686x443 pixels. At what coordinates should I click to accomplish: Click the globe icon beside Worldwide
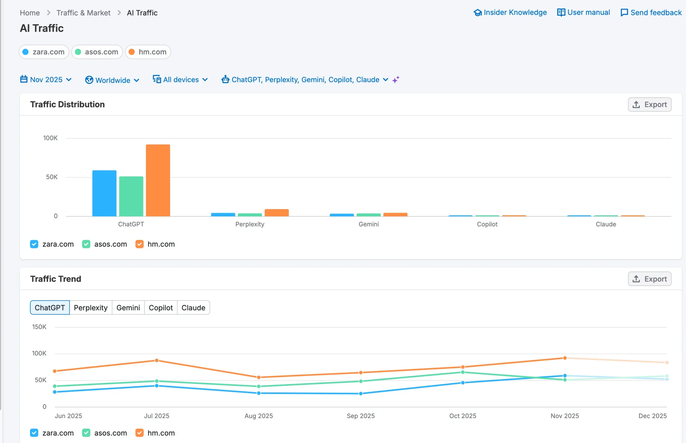(89, 80)
